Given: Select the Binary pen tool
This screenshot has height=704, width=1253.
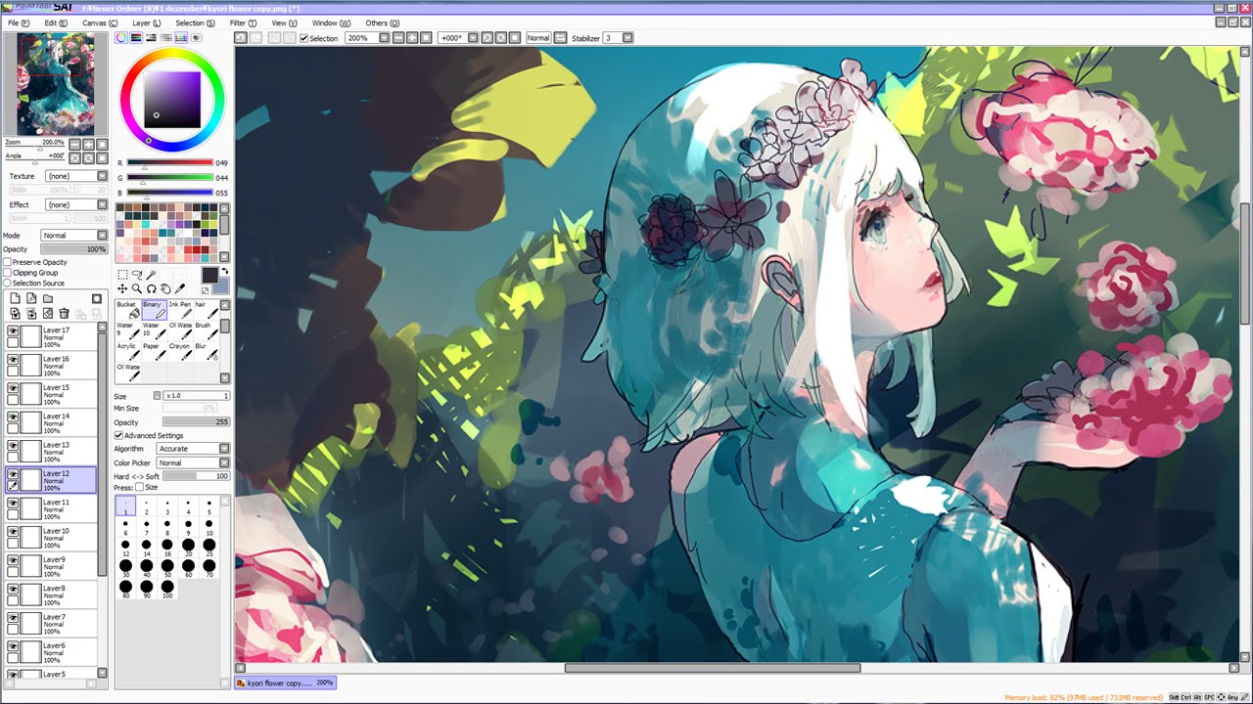Looking at the screenshot, I should tap(153, 310).
